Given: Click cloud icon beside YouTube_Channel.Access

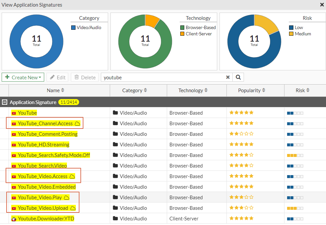Looking at the screenshot, I should click(77, 124).
